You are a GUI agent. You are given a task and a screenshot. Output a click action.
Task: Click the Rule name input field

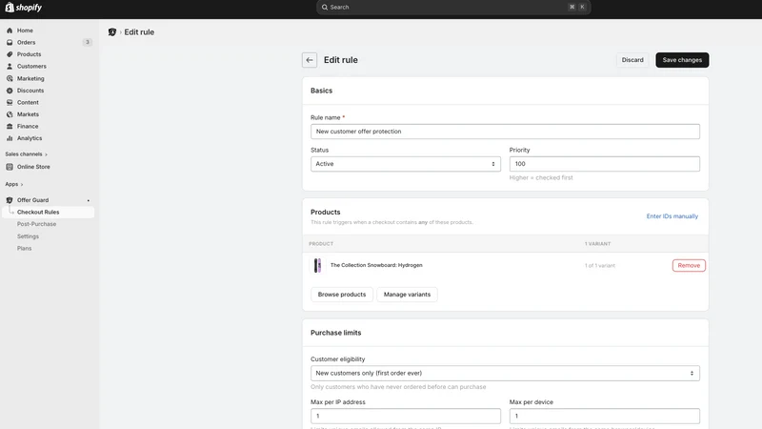pyautogui.click(x=505, y=132)
